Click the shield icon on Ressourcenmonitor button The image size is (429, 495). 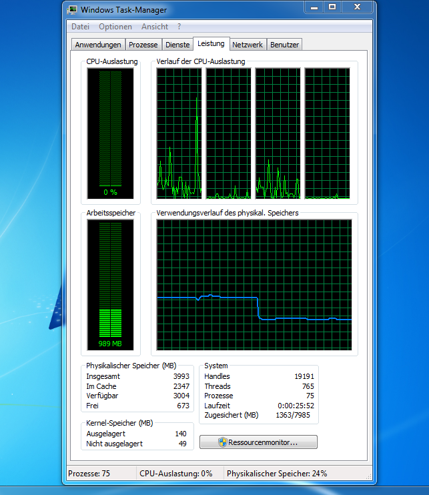click(x=223, y=442)
